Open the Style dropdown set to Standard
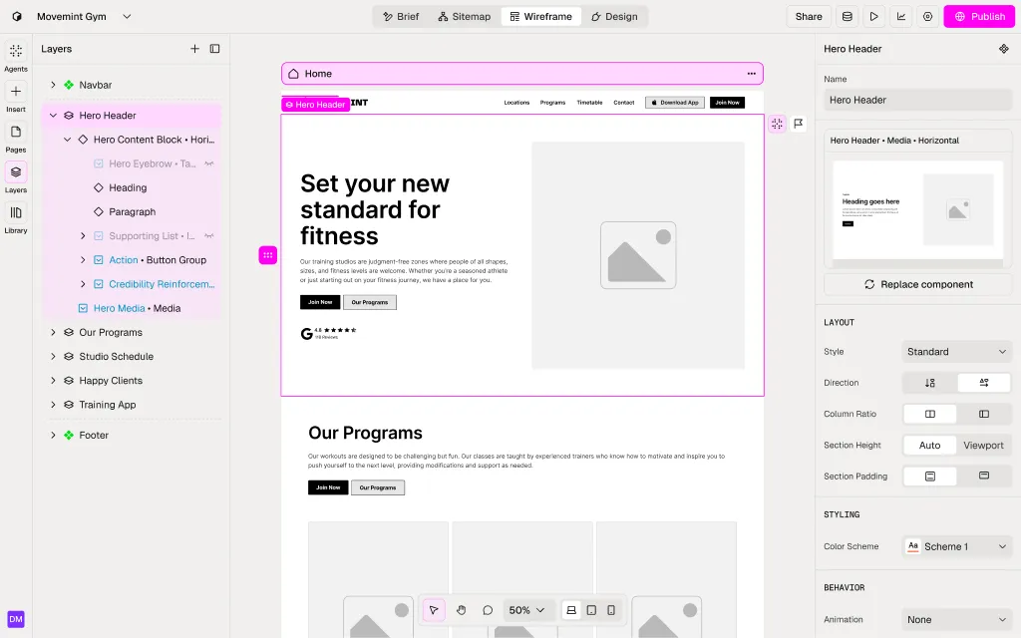1021x638 pixels. [x=956, y=352]
